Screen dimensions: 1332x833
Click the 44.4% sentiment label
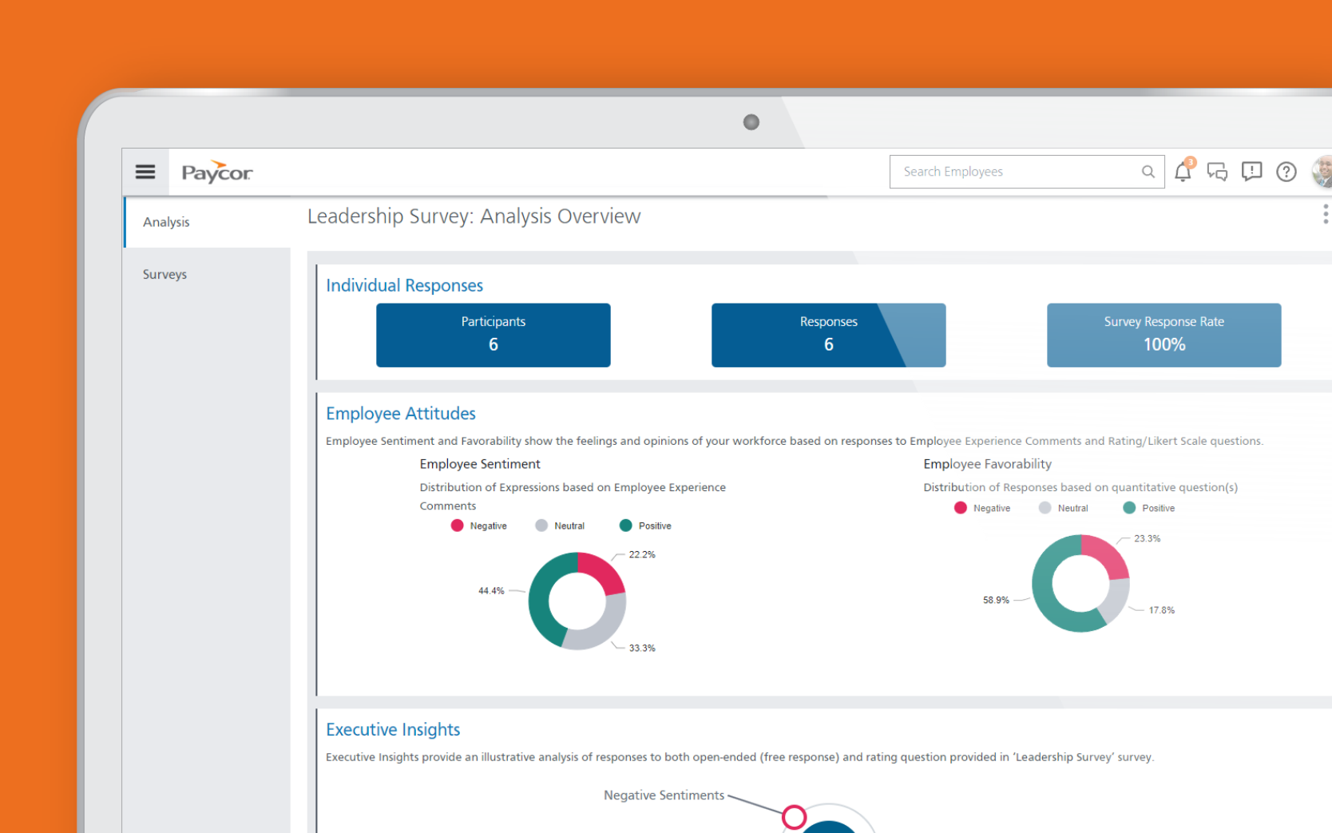pyautogui.click(x=491, y=591)
